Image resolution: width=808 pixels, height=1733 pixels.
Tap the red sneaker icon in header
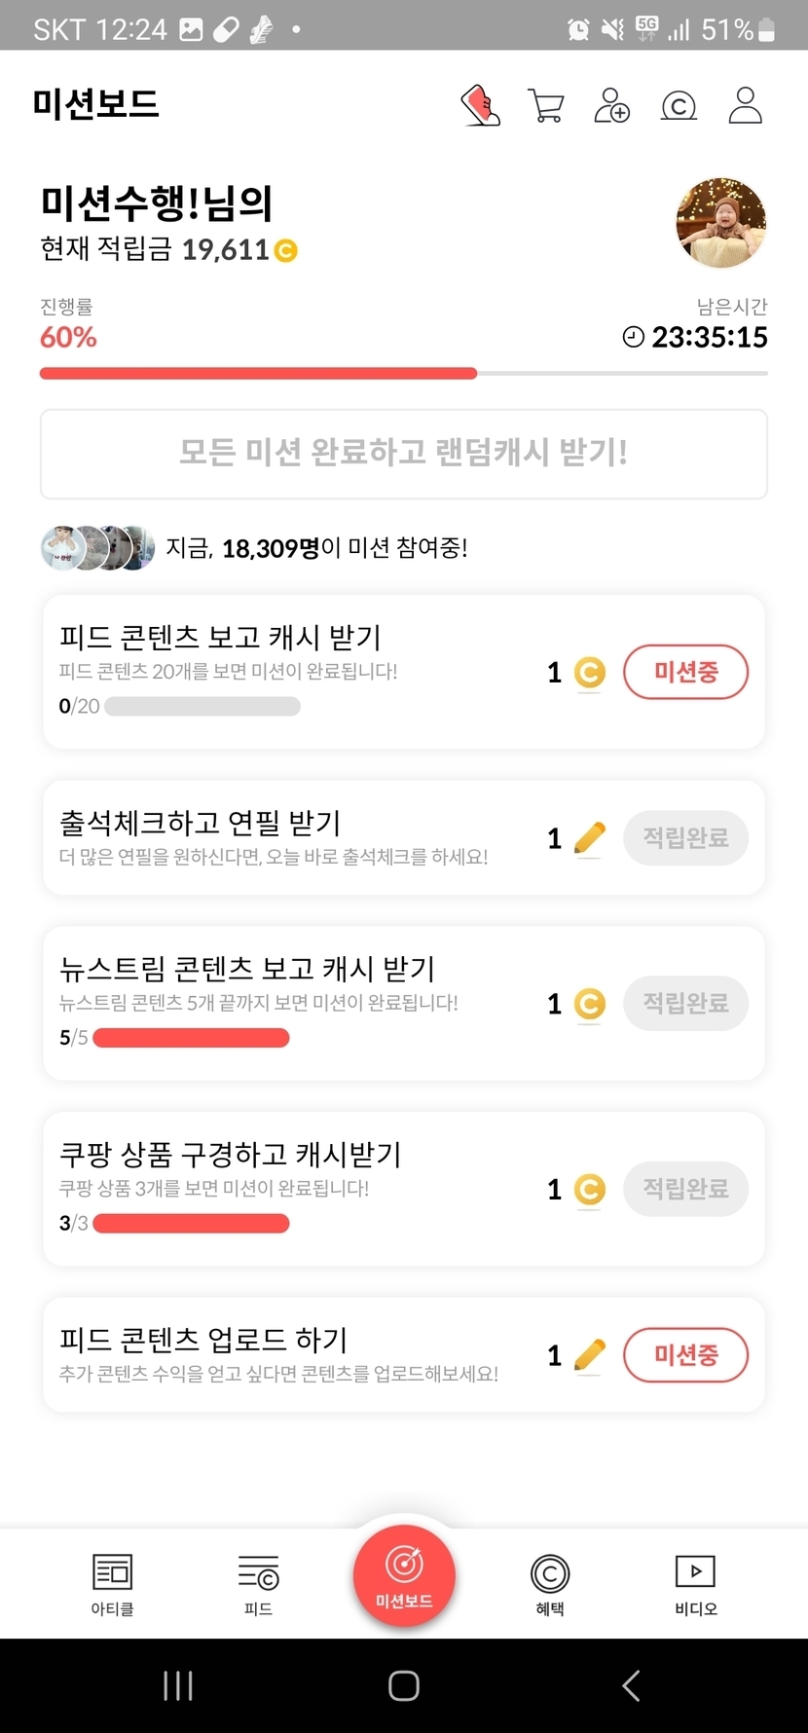481,105
